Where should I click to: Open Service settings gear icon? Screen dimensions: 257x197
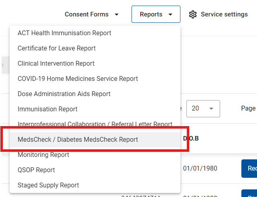pos(193,14)
